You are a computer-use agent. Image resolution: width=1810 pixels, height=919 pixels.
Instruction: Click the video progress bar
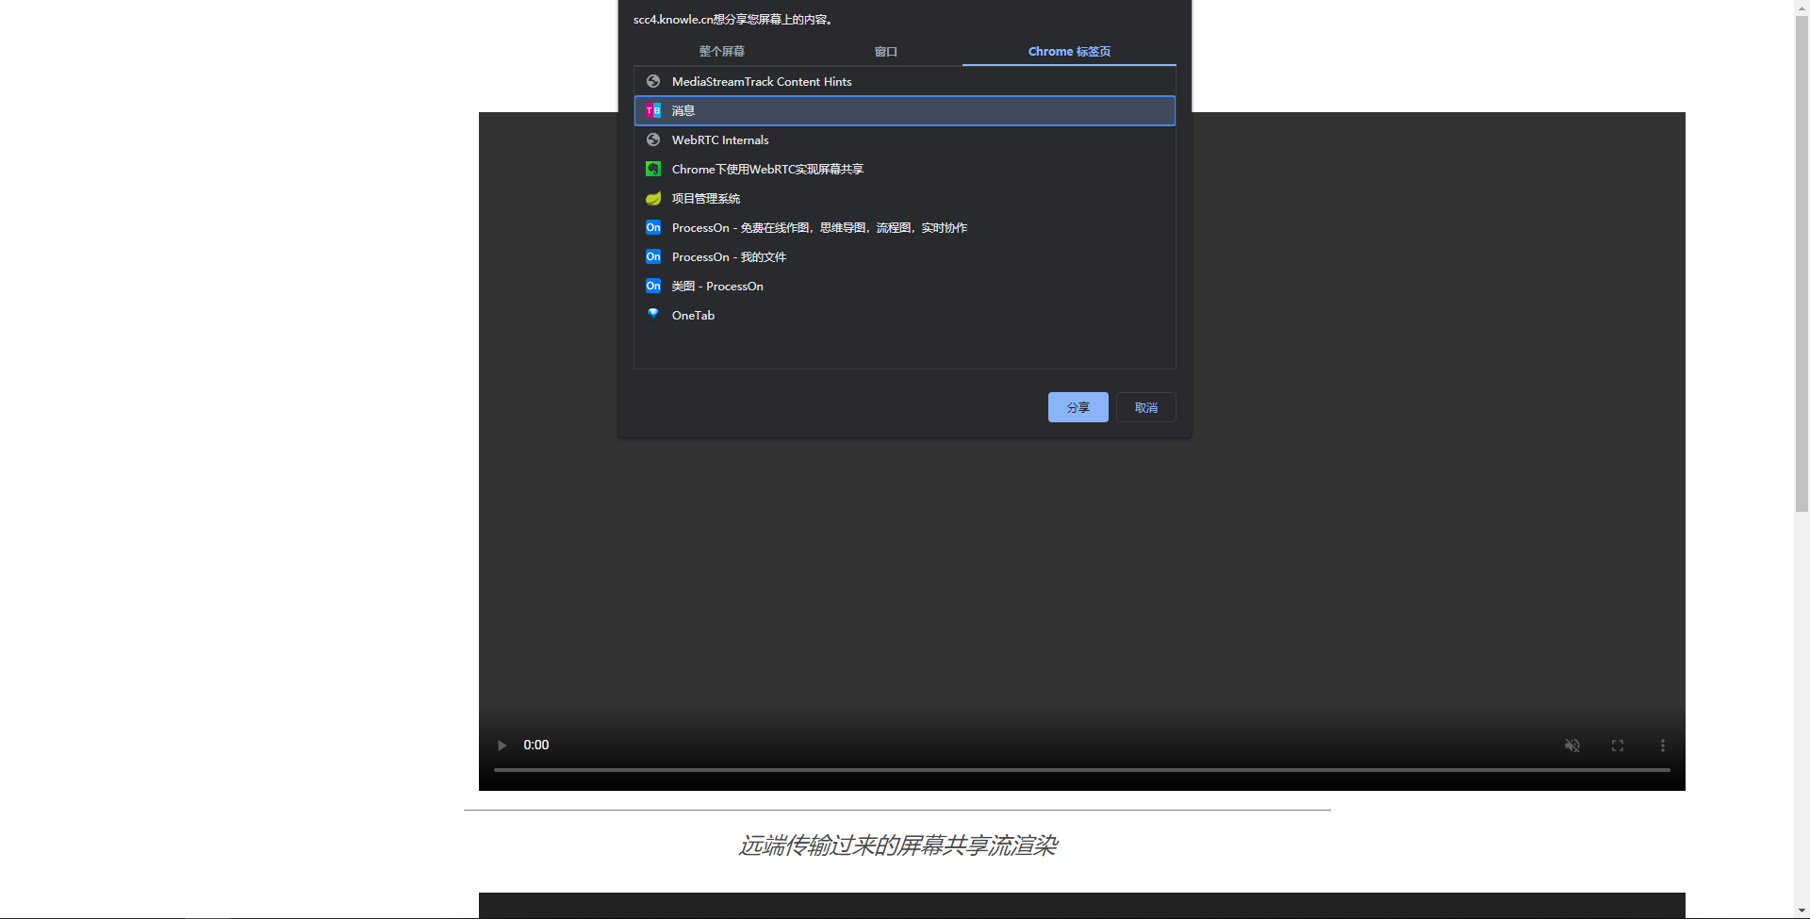1080,769
